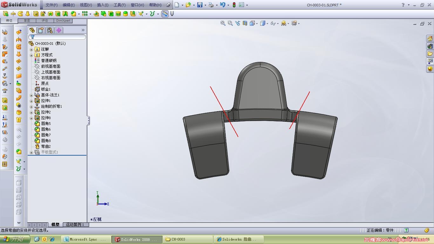Save the part with the floppy icon

point(200,5)
